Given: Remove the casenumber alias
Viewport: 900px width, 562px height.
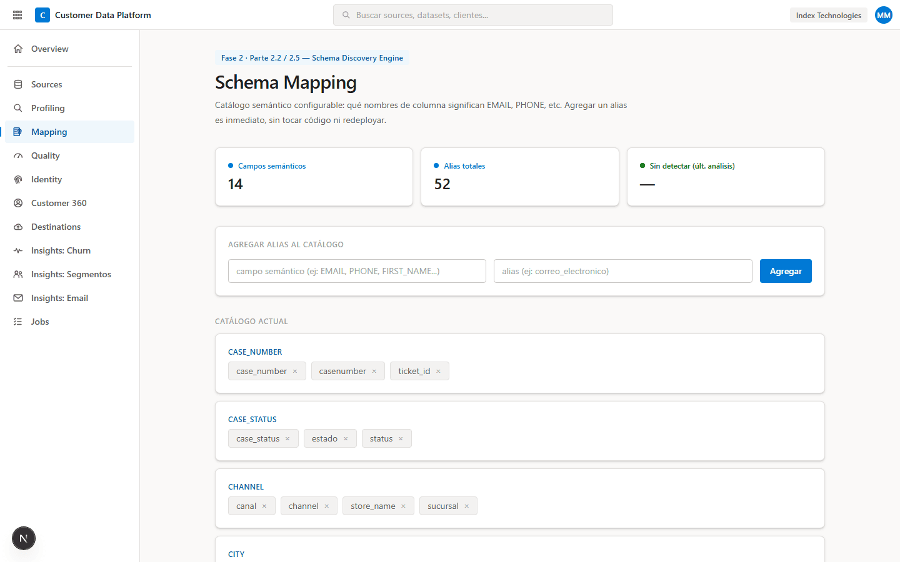Looking at the screenshot, I should [x=374, y=371].
